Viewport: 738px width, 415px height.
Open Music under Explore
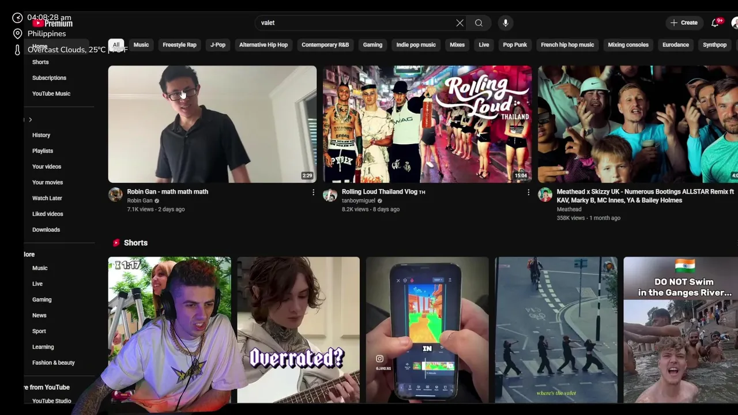point(40,268)
